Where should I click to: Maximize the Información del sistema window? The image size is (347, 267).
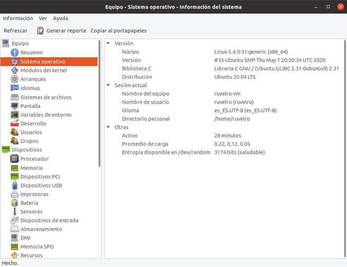pos(328,7)
